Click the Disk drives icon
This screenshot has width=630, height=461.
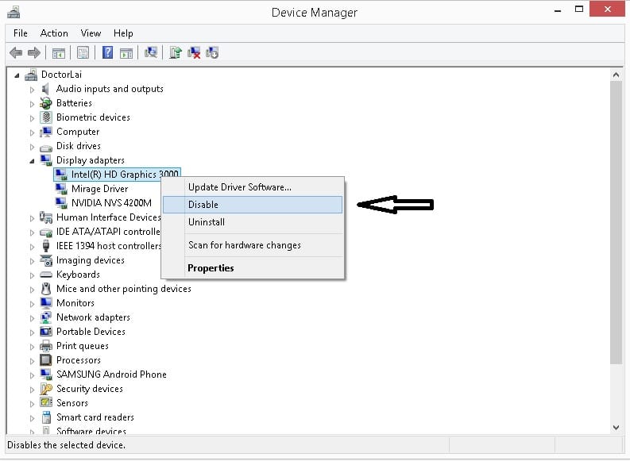click(x=46, y=147)
